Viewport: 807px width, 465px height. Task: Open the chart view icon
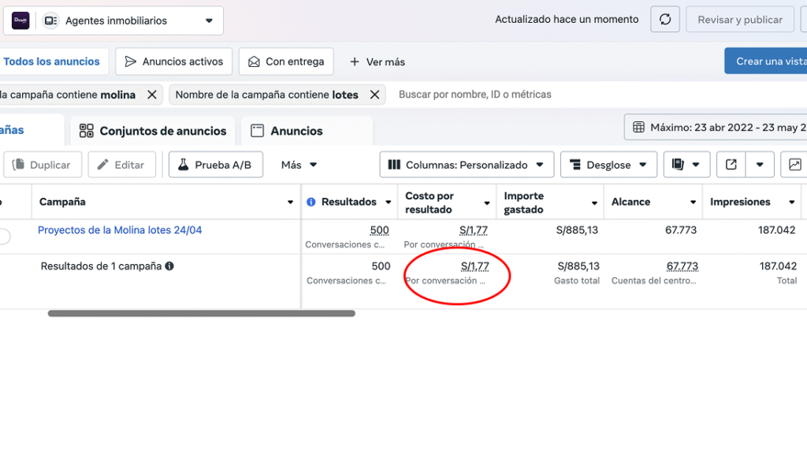794,165
